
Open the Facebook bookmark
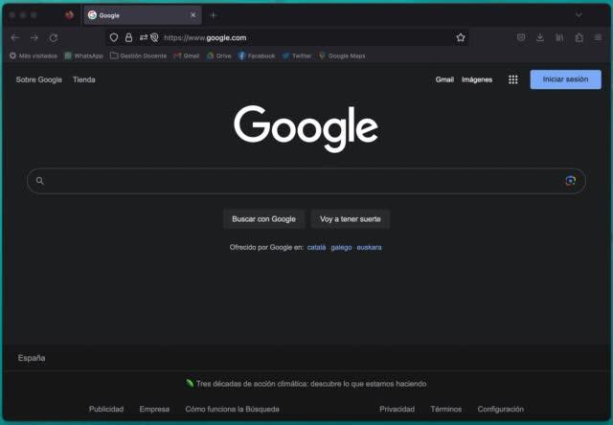click(x=257, y=56)
